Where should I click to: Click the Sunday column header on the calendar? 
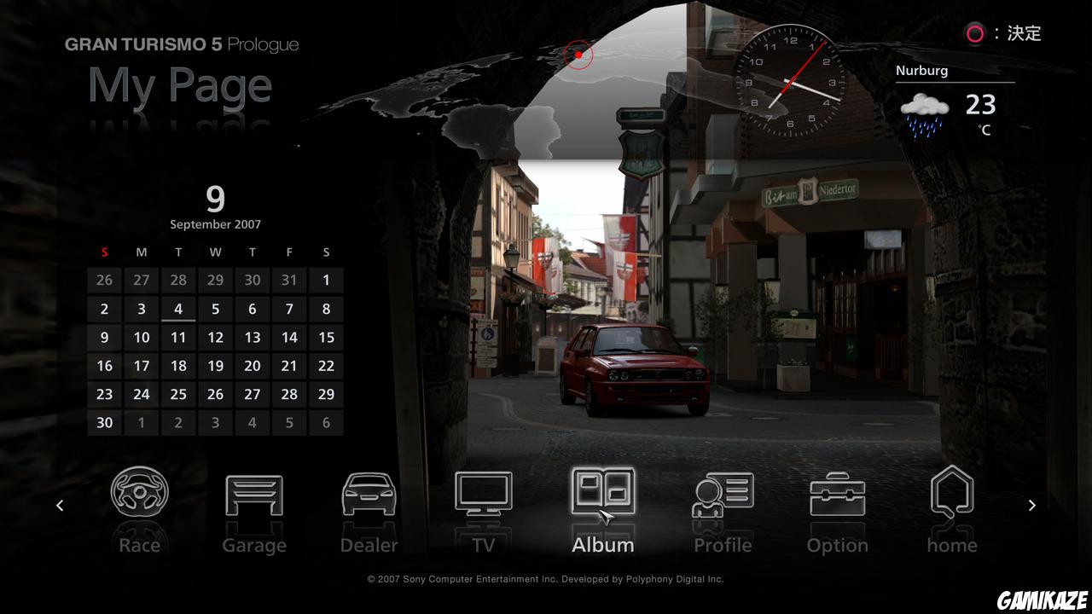(104, 252)
